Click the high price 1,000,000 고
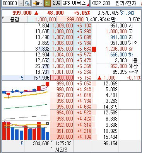The height and width of the screenshot is (153, 142). pos(119,31)
